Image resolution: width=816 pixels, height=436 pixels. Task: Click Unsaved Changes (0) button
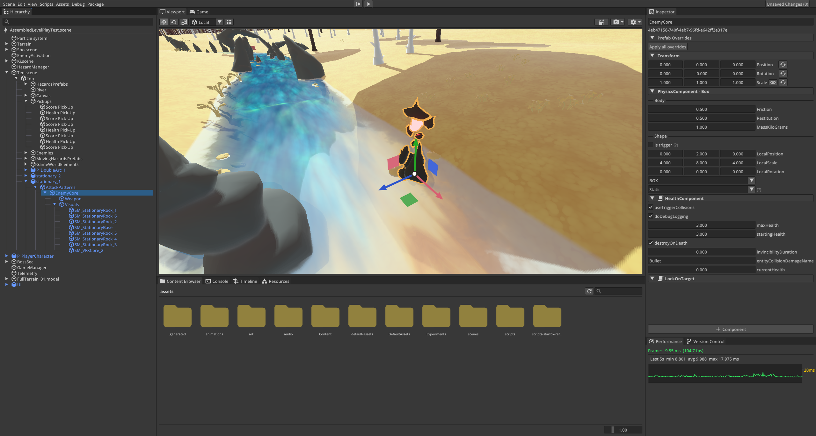click(787, 4)
